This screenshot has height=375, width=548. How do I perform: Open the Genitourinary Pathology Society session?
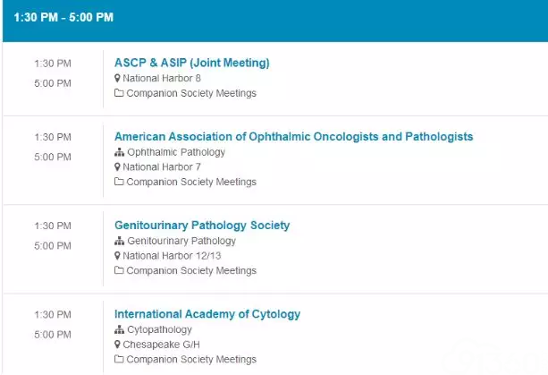click(202, 226)
